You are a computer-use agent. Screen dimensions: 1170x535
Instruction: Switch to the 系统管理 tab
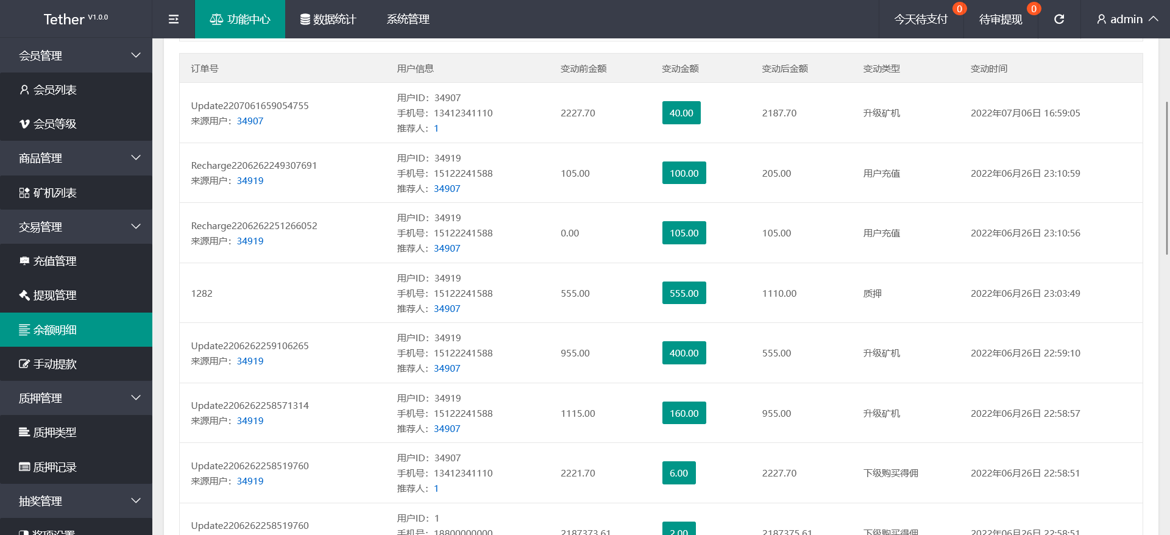pos(408,19)
